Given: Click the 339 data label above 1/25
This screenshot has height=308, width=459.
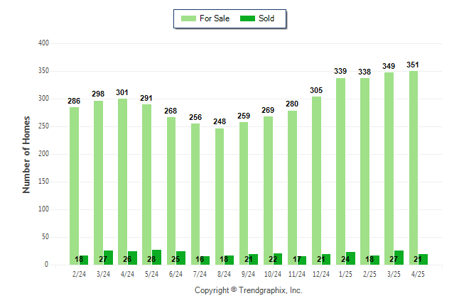Looking at the screenshot, I should pos(340,71).
